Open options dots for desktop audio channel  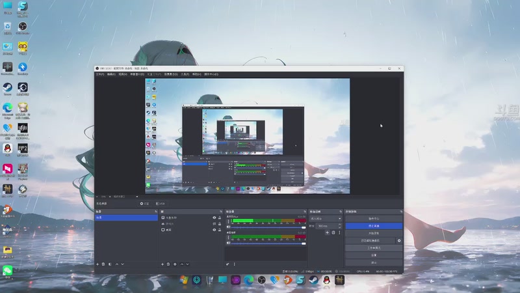click(x=228, y=238)
